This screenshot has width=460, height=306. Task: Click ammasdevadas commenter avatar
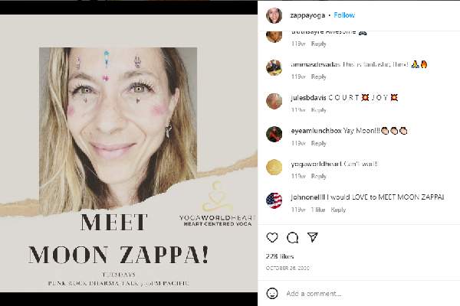[x=274, y=67]
